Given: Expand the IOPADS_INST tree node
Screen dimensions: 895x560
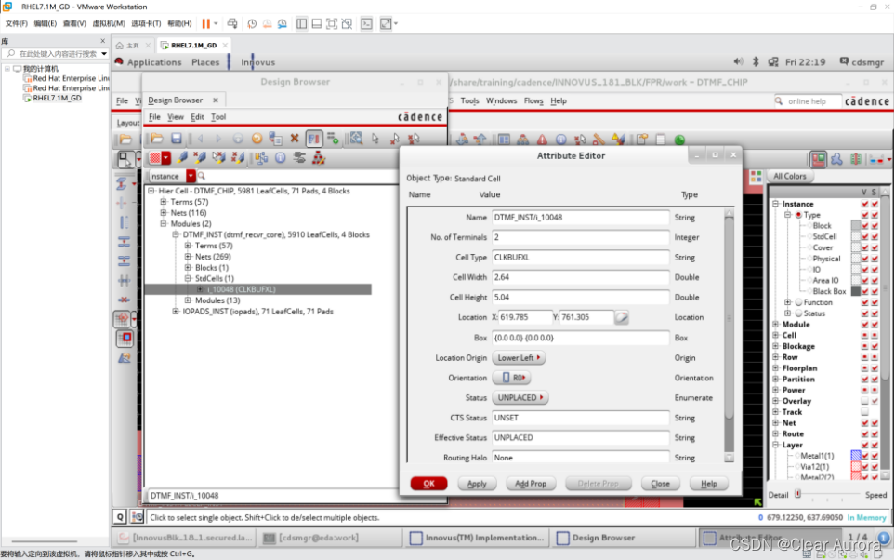Looking at the screenshot, I should 176,312.
